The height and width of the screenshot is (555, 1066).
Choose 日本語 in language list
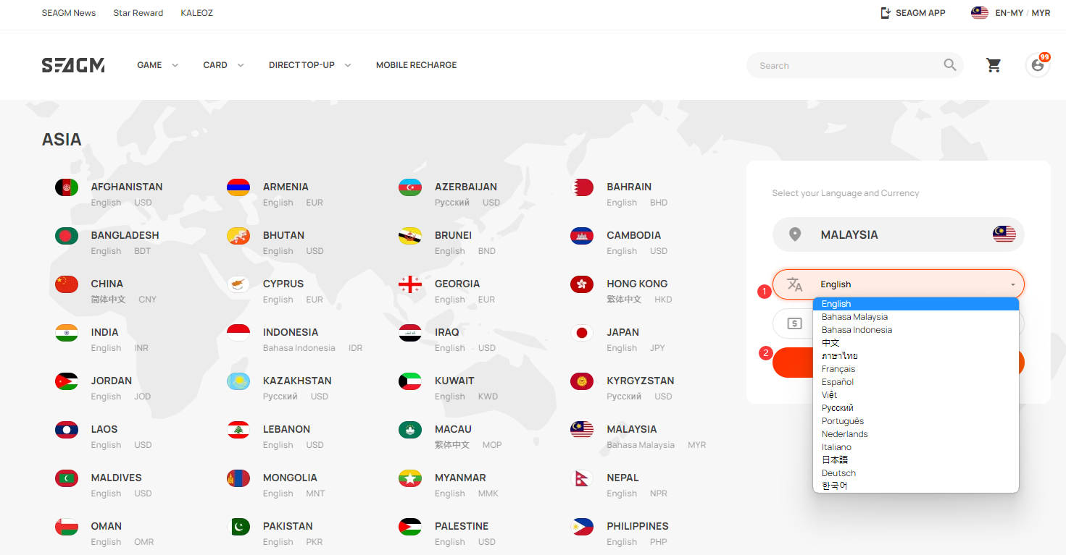click(916, 460)
